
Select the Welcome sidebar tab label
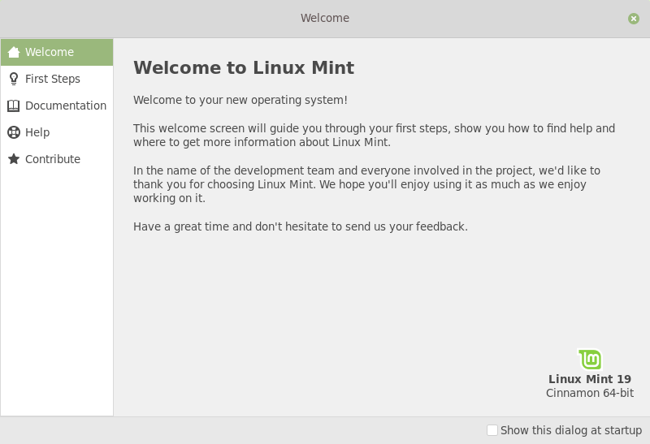click(x=50, y=52)
